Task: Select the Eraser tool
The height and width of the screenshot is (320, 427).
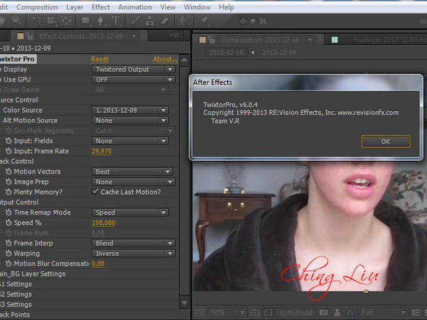Action: (x=165, y=21)
